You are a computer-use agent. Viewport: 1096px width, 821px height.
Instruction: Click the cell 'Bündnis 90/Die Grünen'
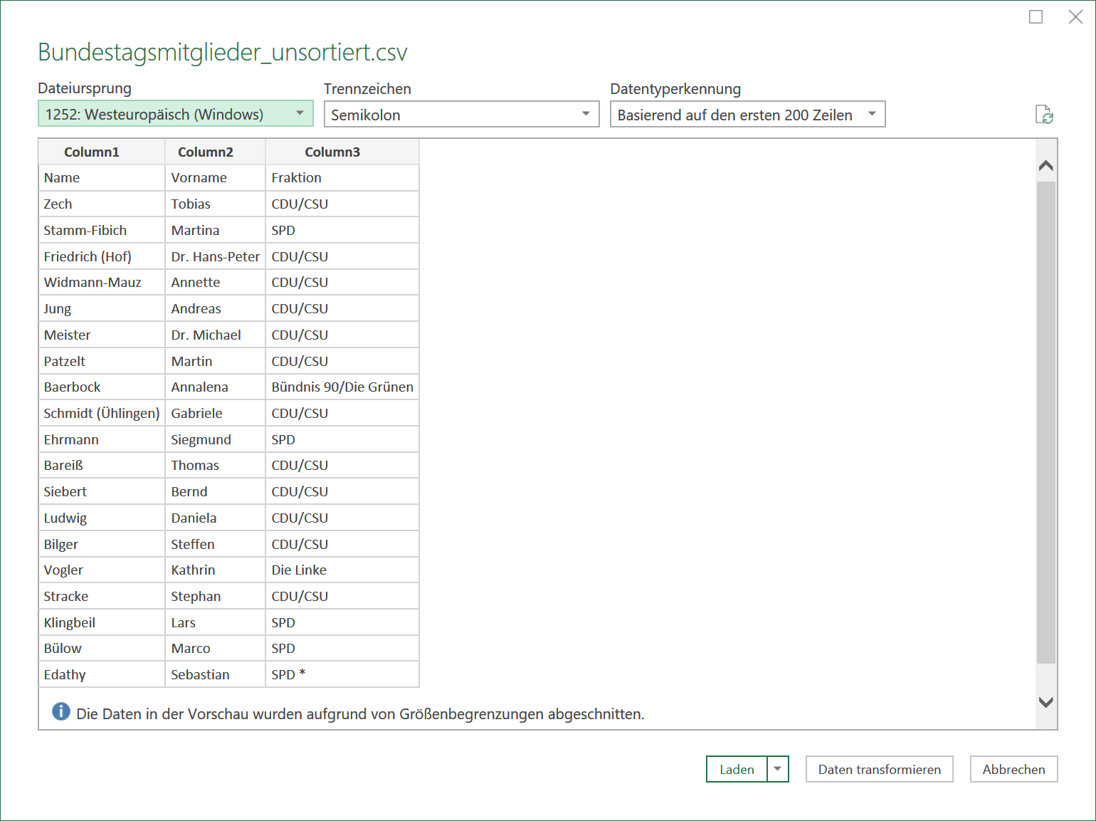coord(342,387)
